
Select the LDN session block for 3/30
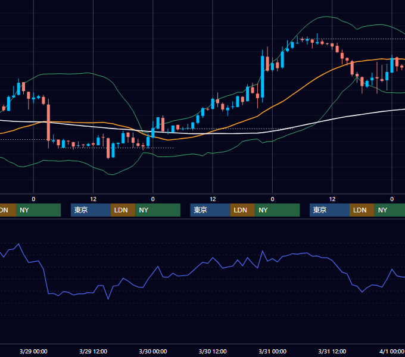(242, 210)
